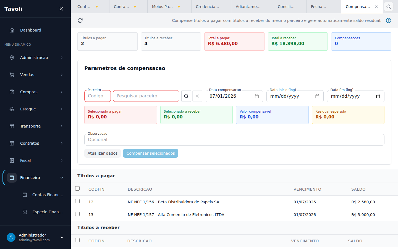
Task: Click the Titulos a receber count card
Action: point(171,41)
